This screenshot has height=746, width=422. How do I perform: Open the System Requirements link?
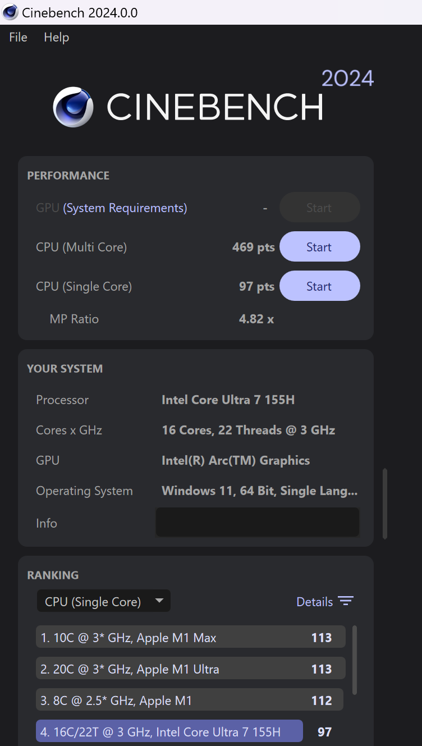125,208
